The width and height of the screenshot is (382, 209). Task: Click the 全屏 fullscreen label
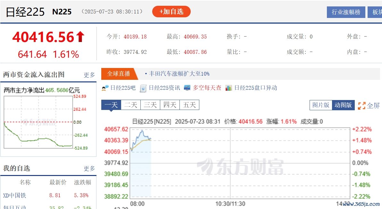[373, 106]
